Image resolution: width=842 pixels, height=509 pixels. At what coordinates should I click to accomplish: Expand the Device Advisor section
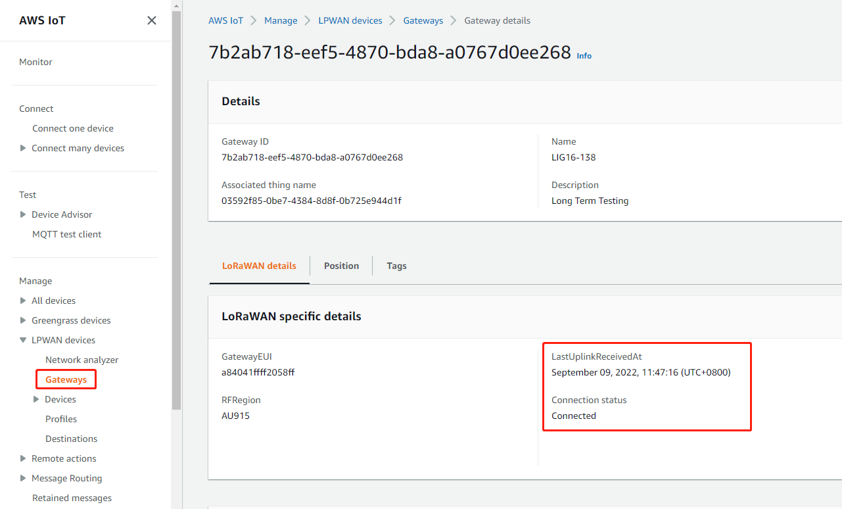pyautogui.click(x=24, y=214)
